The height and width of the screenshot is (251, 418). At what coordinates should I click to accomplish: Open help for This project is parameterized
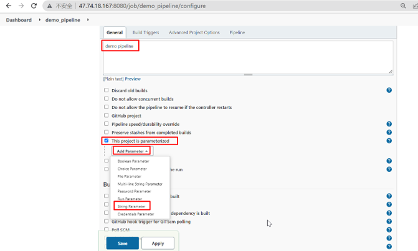tap(389, 141)
